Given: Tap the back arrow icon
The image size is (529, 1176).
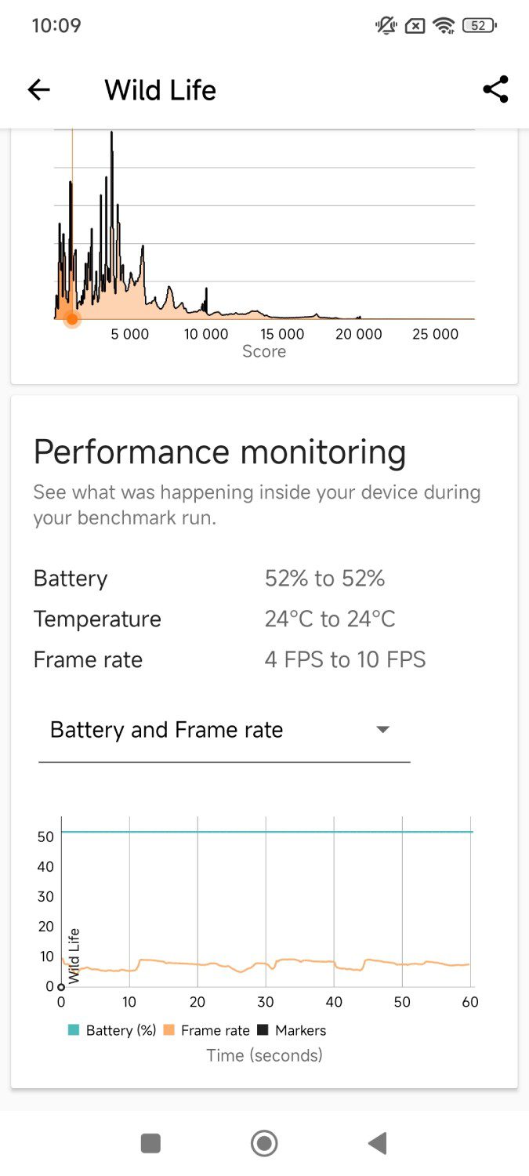Looking at the screenshot, I should 38,90.
